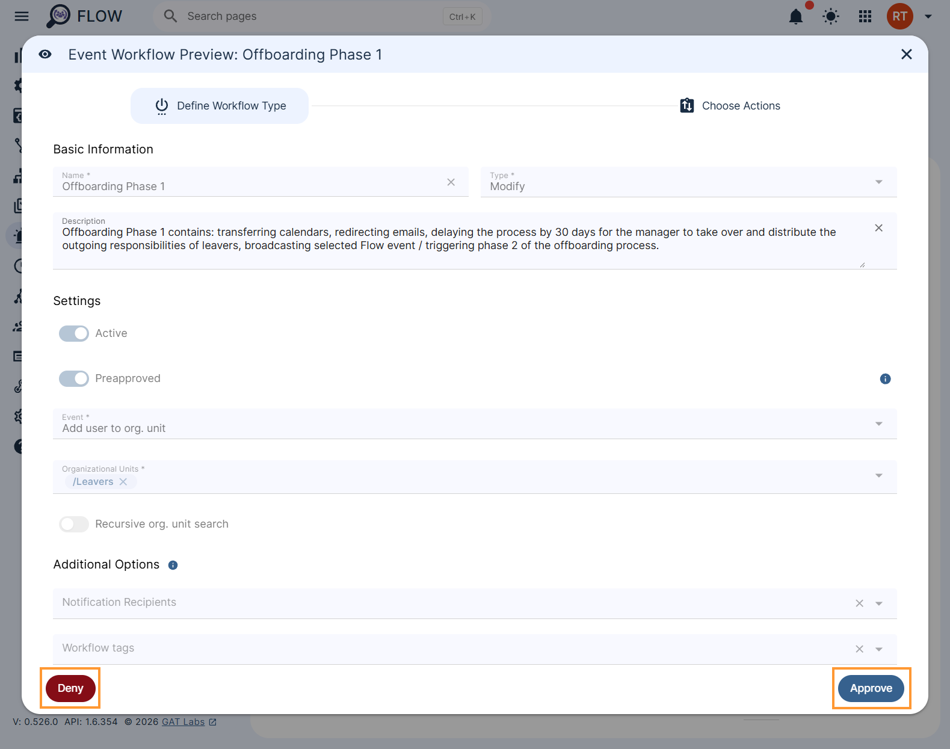Clear the Workflow tags field
Image resolution: width=950 pixels, height=749 pixels.
pyautogui.click(x=859, y=649)
